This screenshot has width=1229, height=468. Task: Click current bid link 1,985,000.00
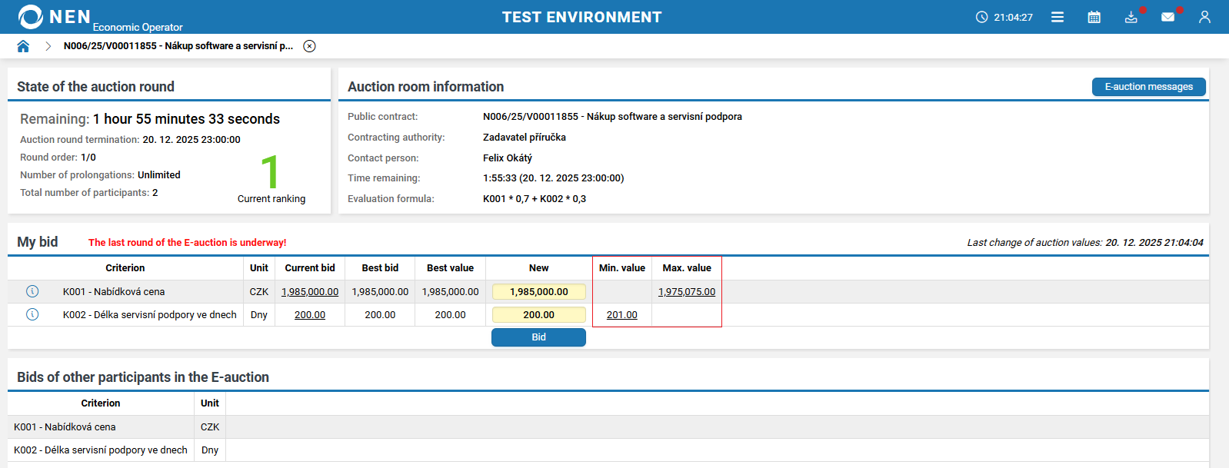310,292
